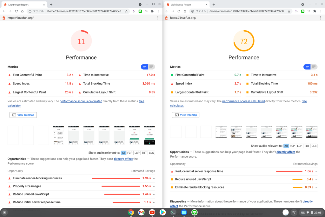Filter audits by TBT in left report
325x217 pixels.
click(x=144, y=153)
